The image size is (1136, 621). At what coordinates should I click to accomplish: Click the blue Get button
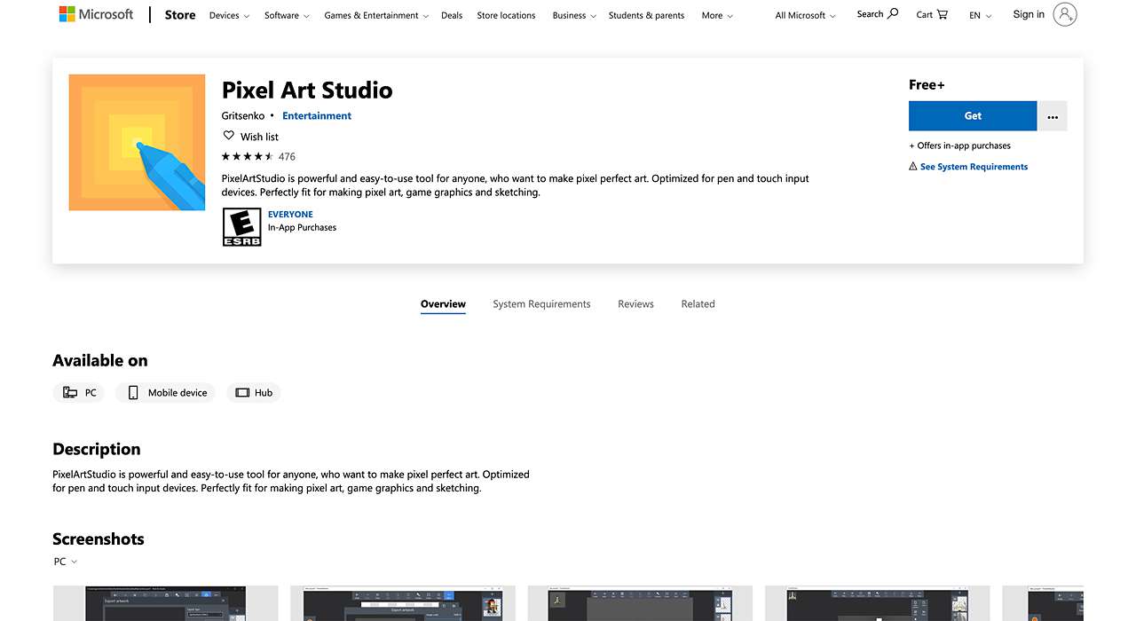973,116
